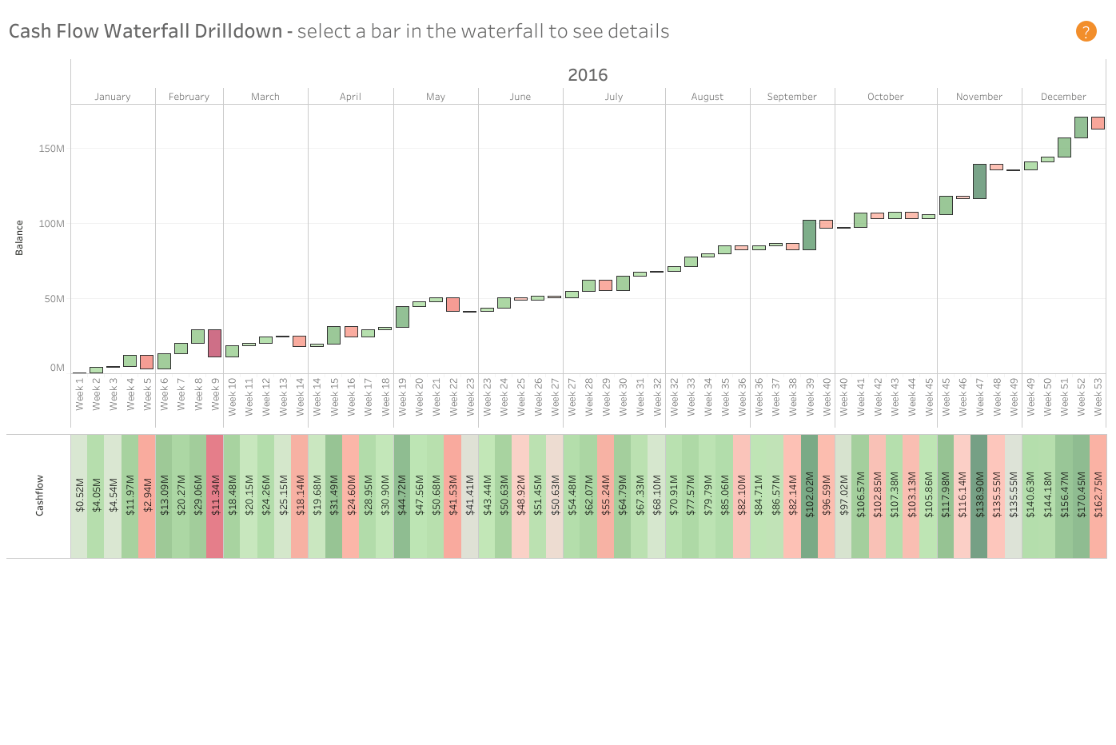Click the $11.34M cashflow cell
Screen dimensions: 1116x745
214,496
